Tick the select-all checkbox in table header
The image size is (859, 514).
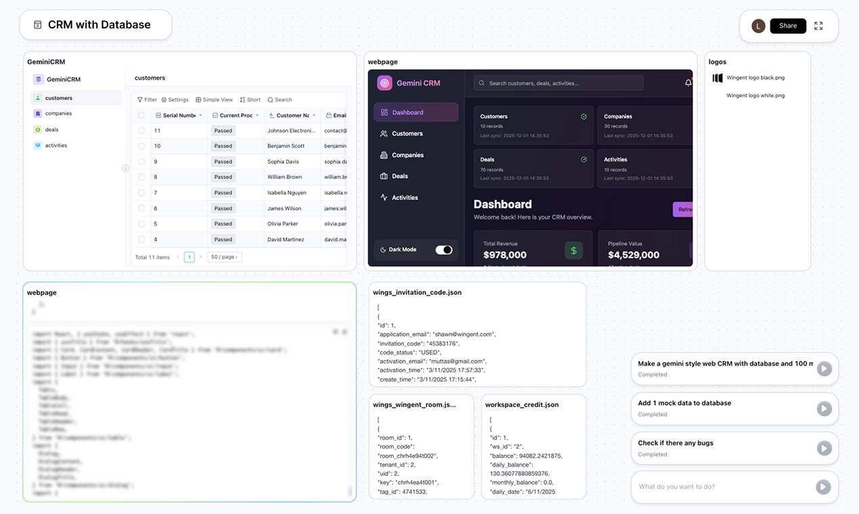(x=141, y=116)
